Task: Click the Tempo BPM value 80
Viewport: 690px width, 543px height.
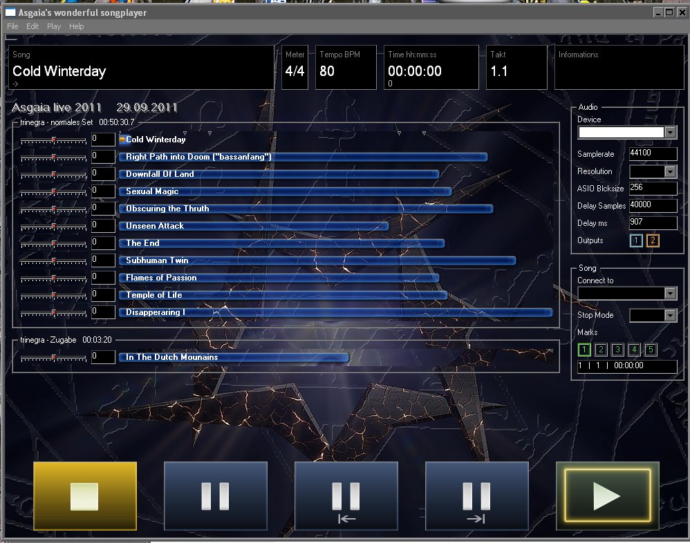Action: (x=327, y=71)
